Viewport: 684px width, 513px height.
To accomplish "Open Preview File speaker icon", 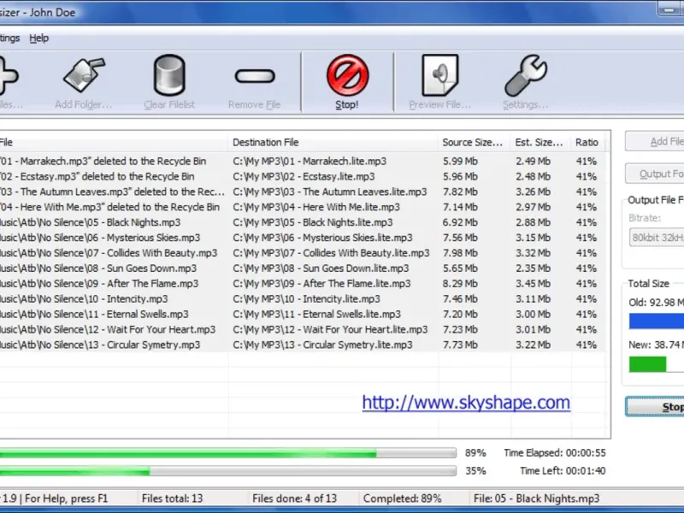I will point(439,75).
